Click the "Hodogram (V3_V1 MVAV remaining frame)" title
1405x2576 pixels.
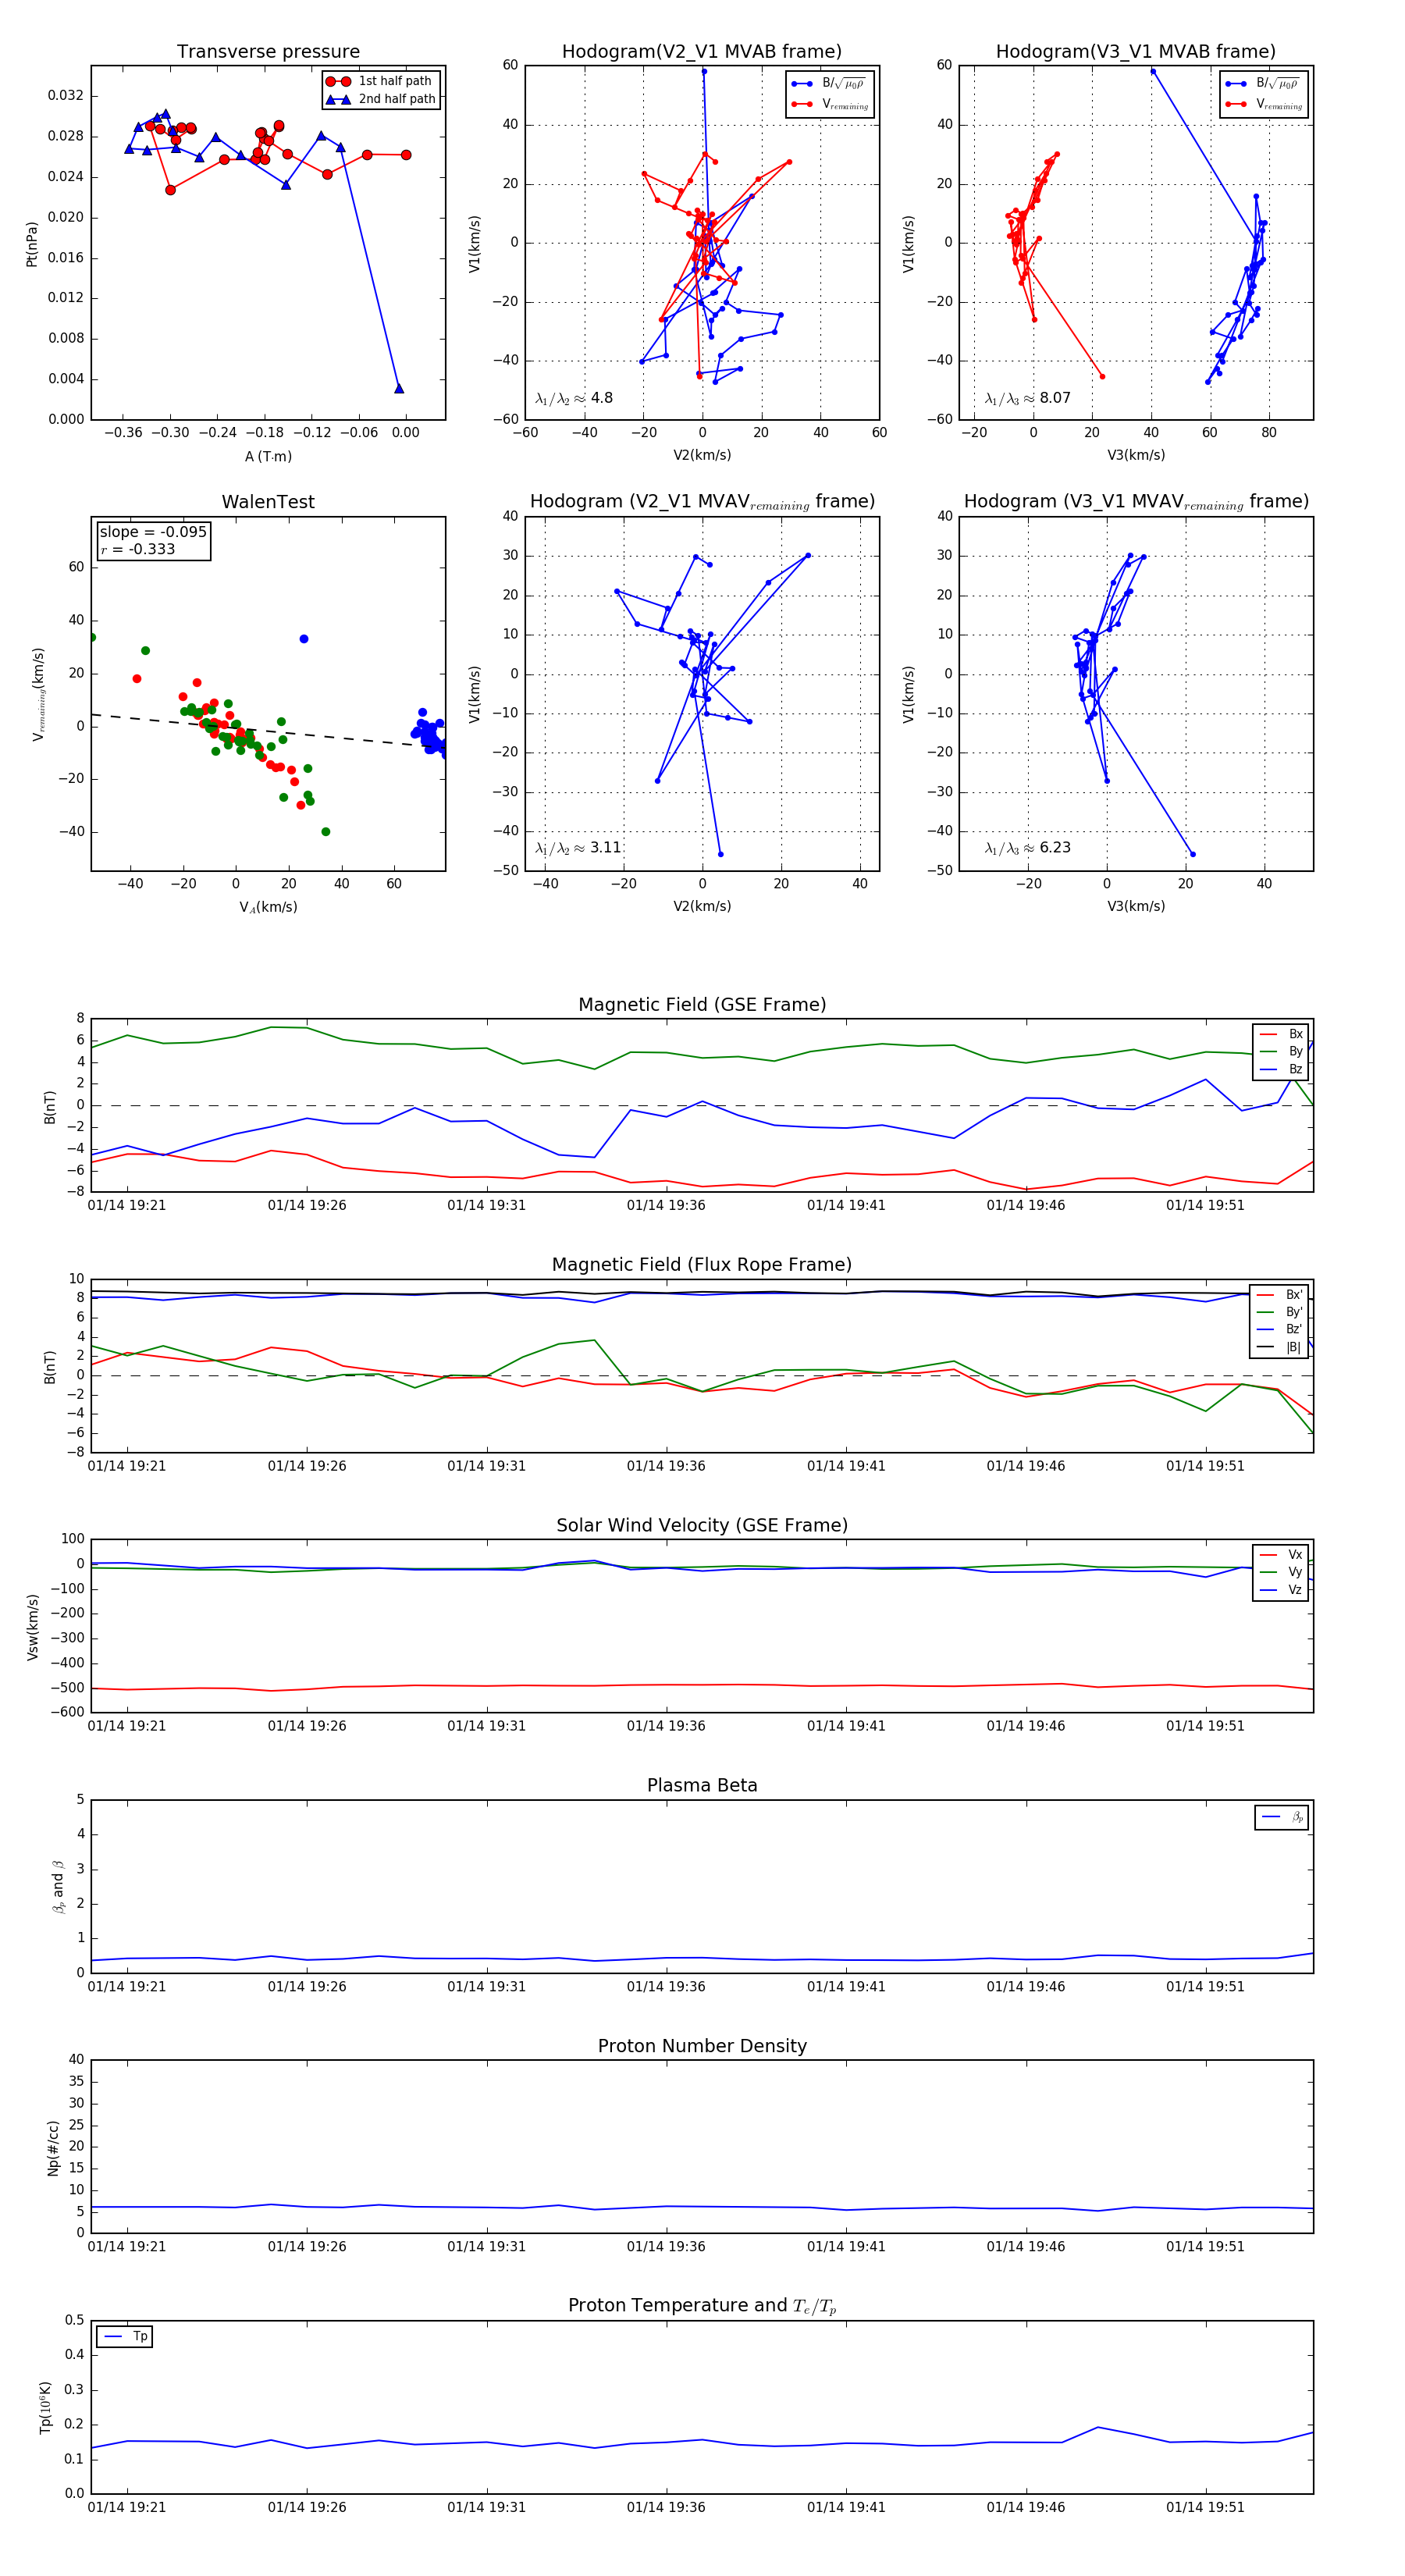pos(1136,502)
